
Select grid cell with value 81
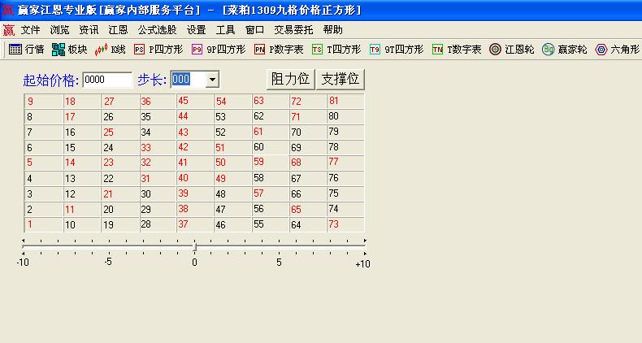pos(345,101)
